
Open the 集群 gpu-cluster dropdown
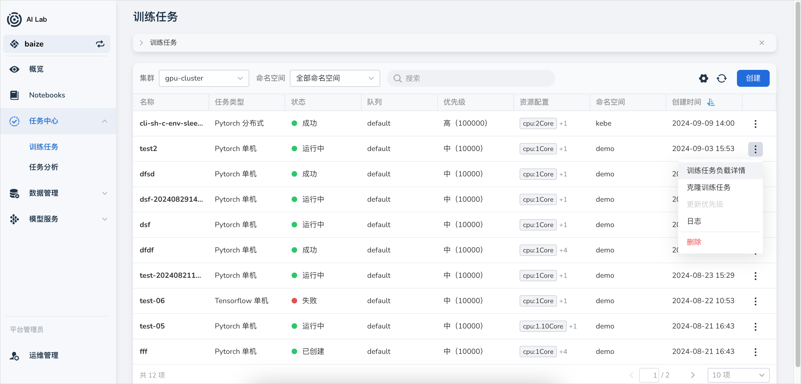pos(204,78)
